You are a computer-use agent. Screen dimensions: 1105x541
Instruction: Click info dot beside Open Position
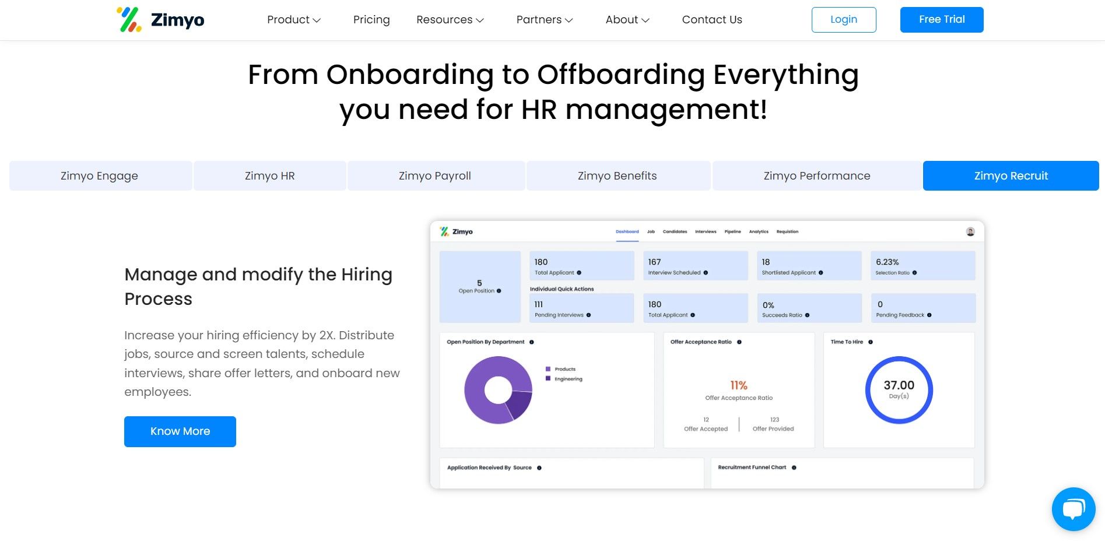(499, 291)
